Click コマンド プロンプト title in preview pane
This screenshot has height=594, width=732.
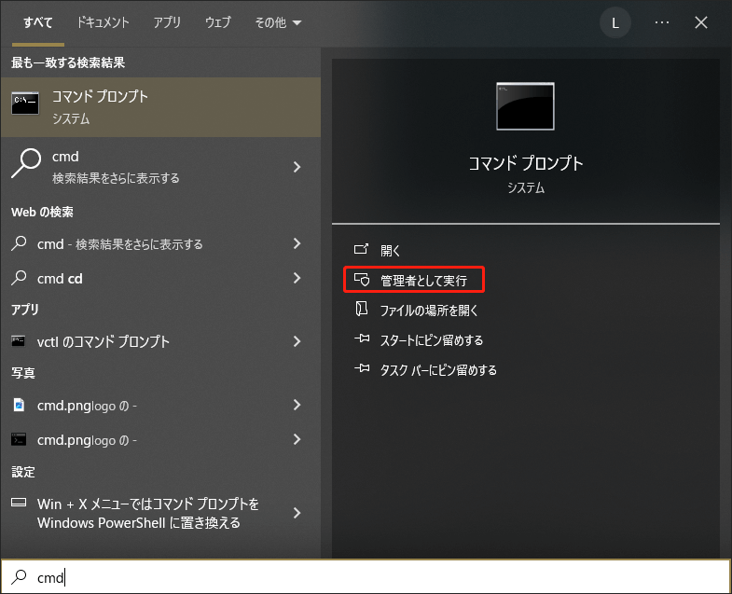[x=526, y=163]
